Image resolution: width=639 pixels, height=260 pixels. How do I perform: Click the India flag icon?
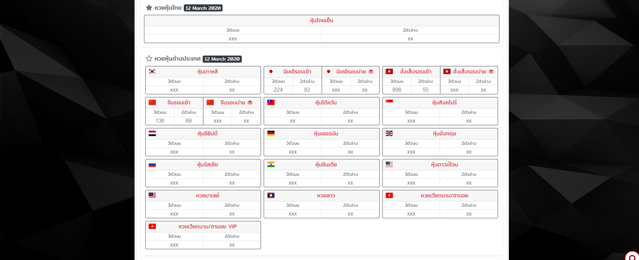click(x=271, y=164)
